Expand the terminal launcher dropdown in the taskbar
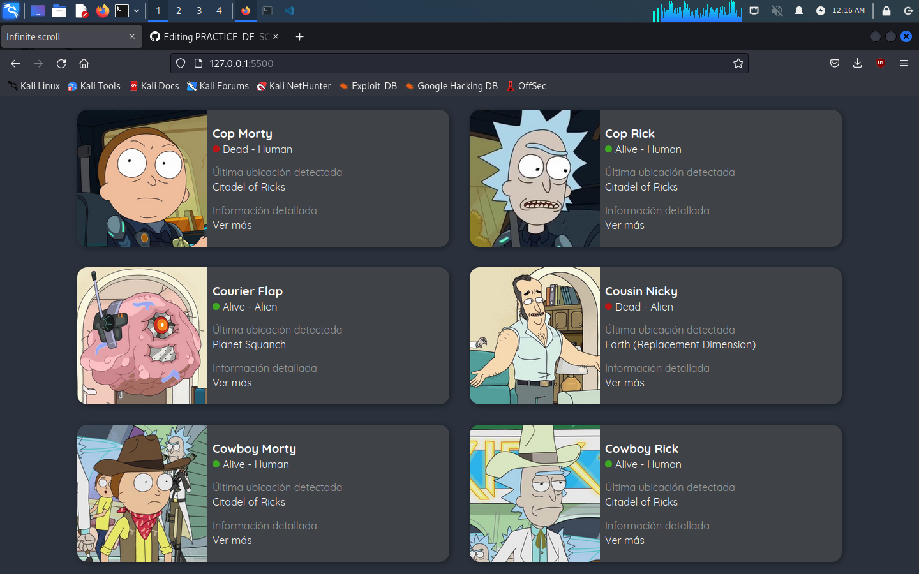The height and width of the screenshot is (574, 919). pyautogui.click(x=136, y=11)
